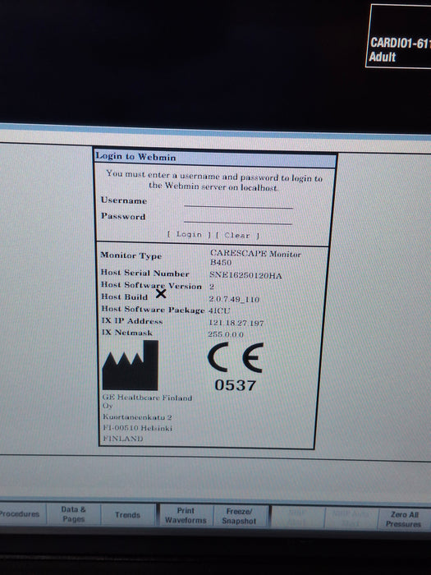
Task: Select IP address '121.18.27.197'
Action: (236, 323)
